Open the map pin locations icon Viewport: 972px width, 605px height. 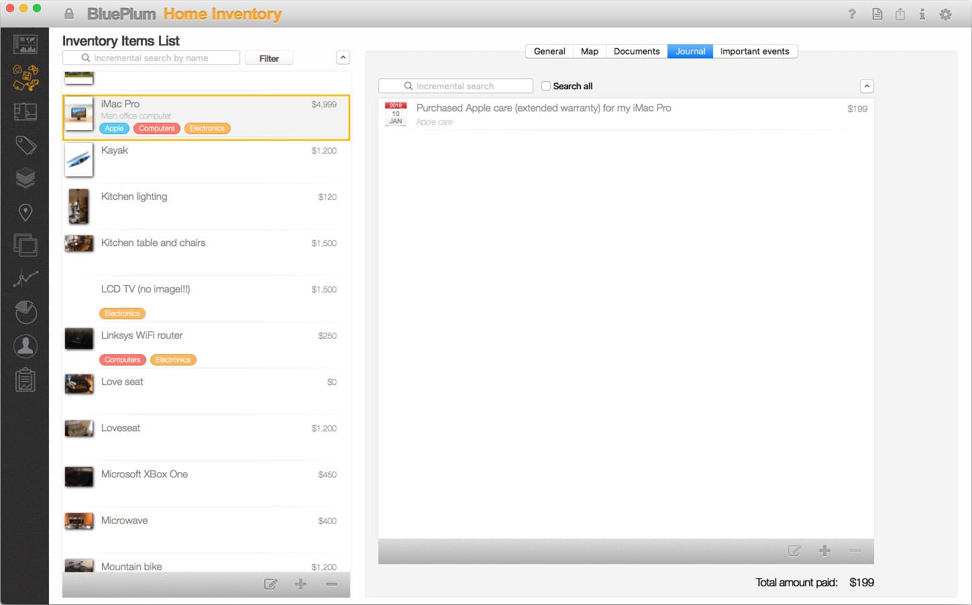(x=25, y=213)
